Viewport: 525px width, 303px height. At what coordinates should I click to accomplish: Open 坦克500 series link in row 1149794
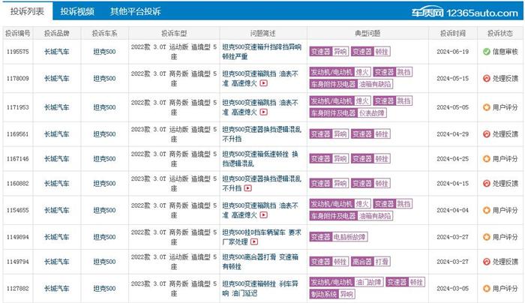pyautogui.click(x=104, y=262)
